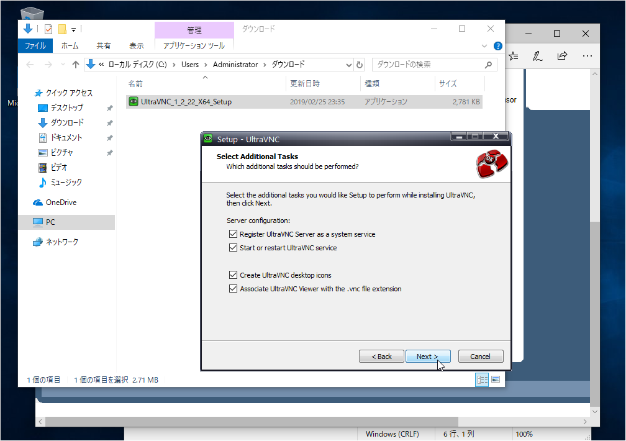Click inside the ダウンロードの検索 search box
This screenshot has width=626, height=441.
(x=429, y=65)
